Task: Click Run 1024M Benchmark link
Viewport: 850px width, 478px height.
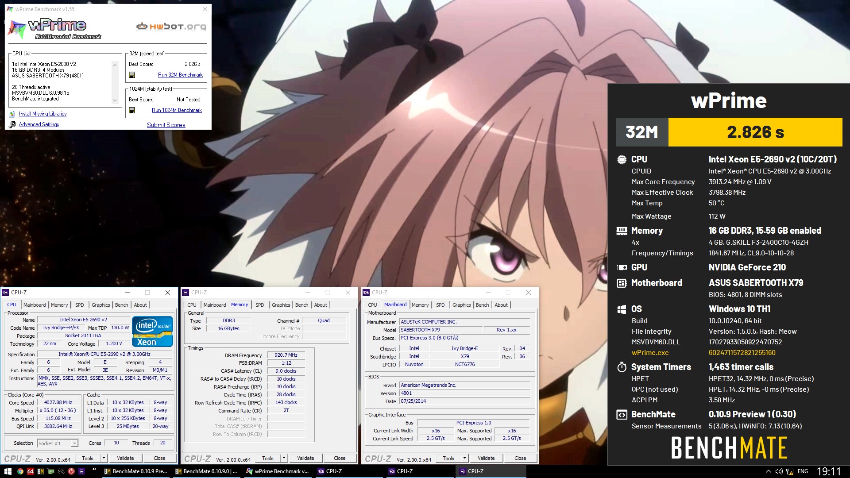Action: point(177,110)
